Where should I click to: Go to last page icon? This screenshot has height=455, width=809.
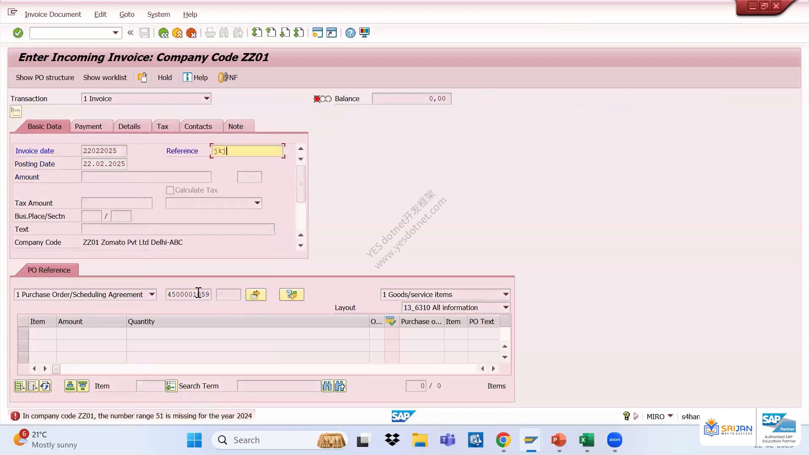coord(299,32)
